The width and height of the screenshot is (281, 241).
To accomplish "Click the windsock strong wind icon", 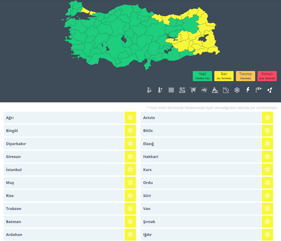I will pos(259,90).
